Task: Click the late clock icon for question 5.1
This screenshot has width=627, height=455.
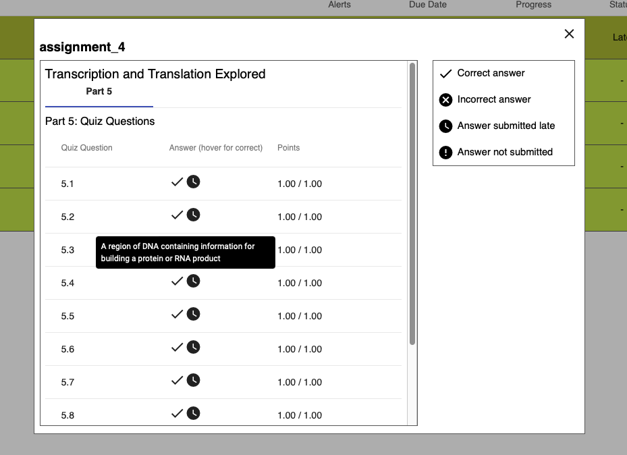Action: (193, 182)
